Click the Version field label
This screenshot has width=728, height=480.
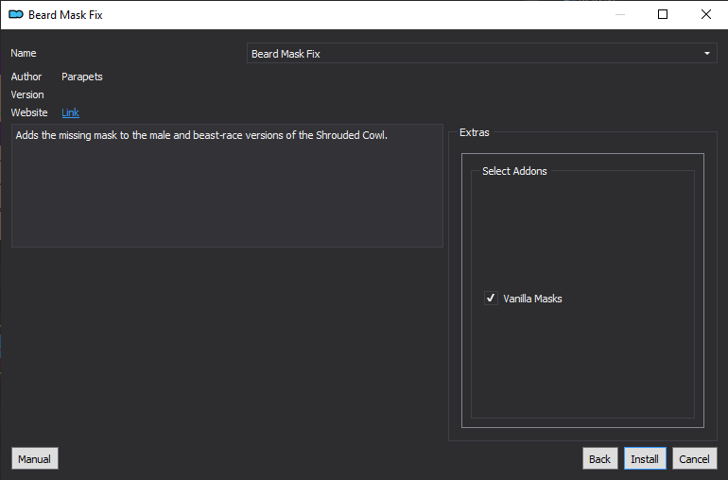point(27,94)
